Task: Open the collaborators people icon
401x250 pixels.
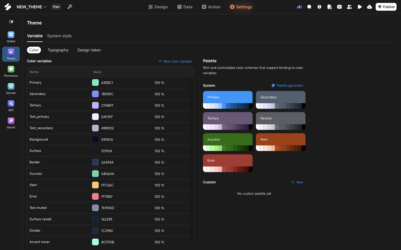Action: point(349,7)
